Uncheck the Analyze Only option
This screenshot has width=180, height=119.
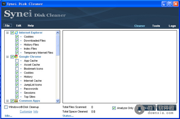[x=114, y=108]
